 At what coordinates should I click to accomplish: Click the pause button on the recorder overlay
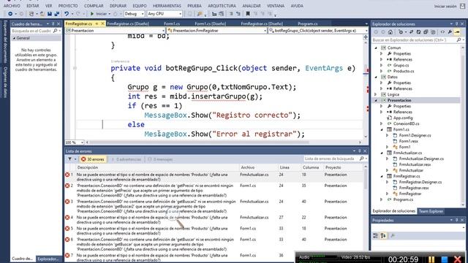point(431,259)
